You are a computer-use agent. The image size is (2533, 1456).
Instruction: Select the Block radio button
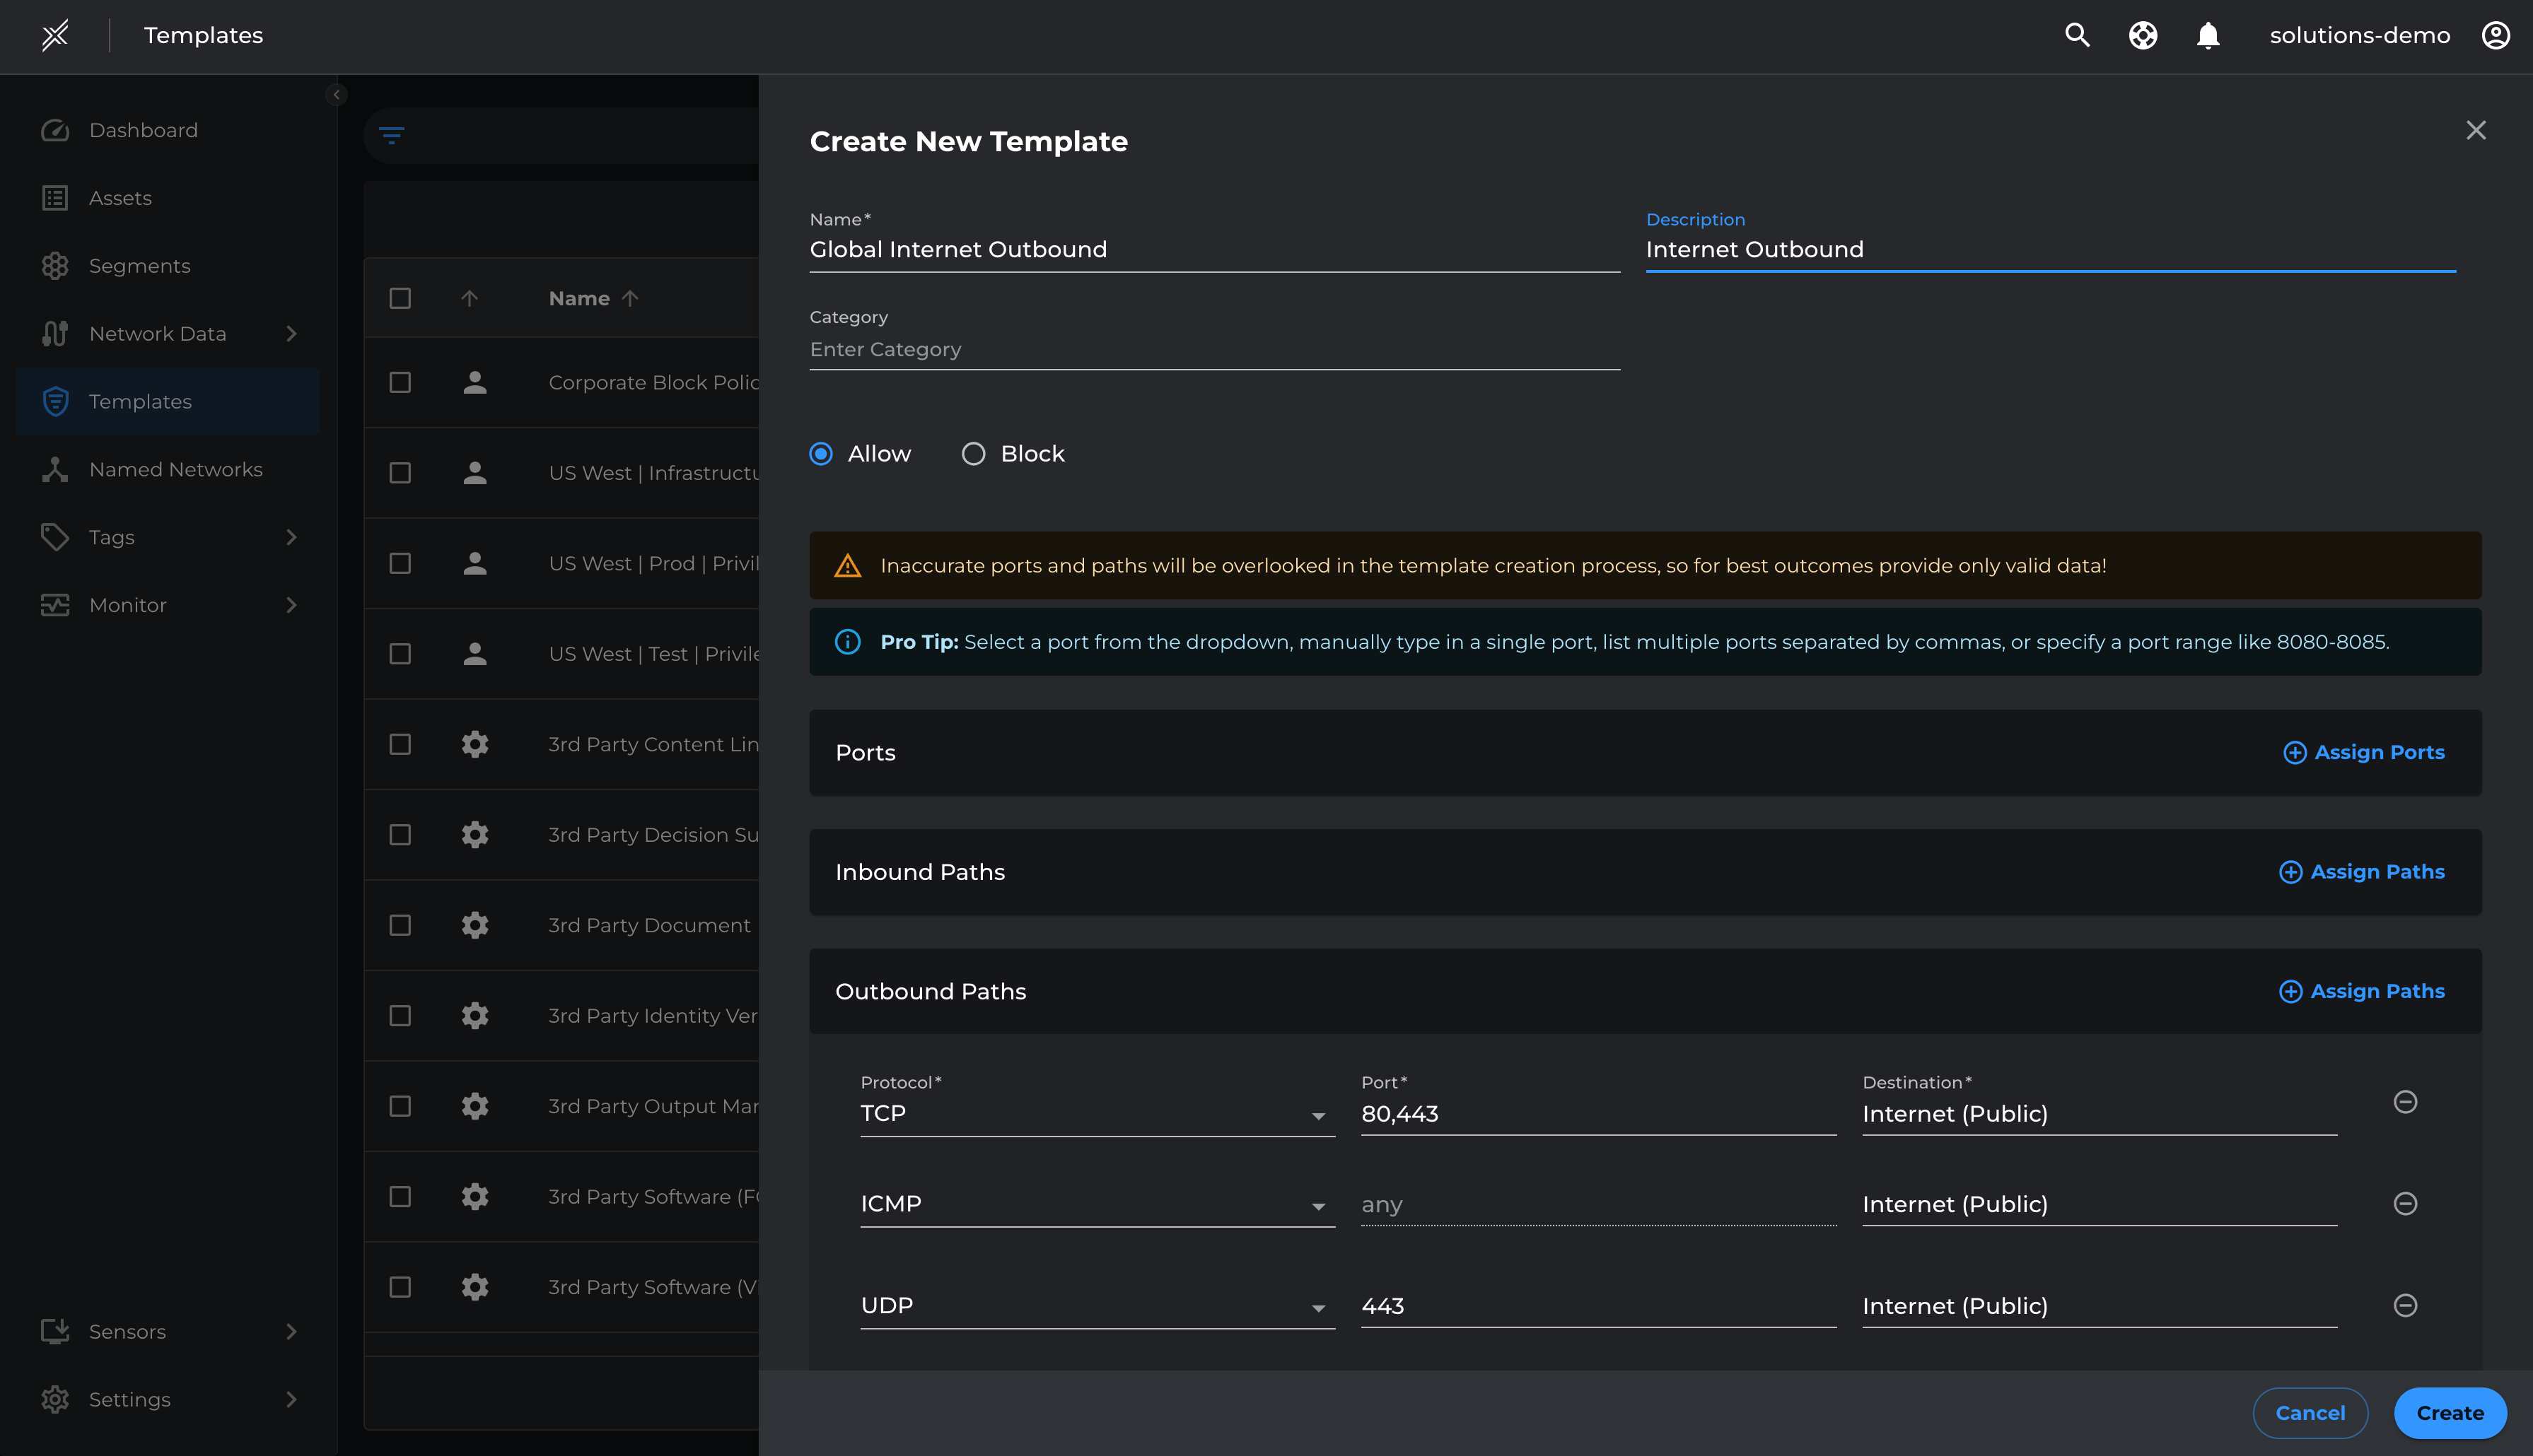pos(973,454)
